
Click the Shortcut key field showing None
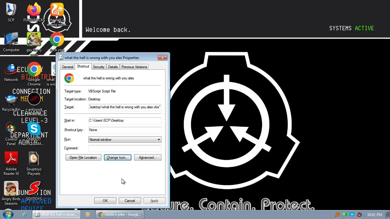[x=125, y=130]
